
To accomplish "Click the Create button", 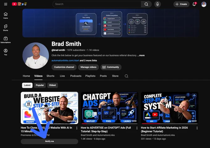I will (x=181, y=4).
